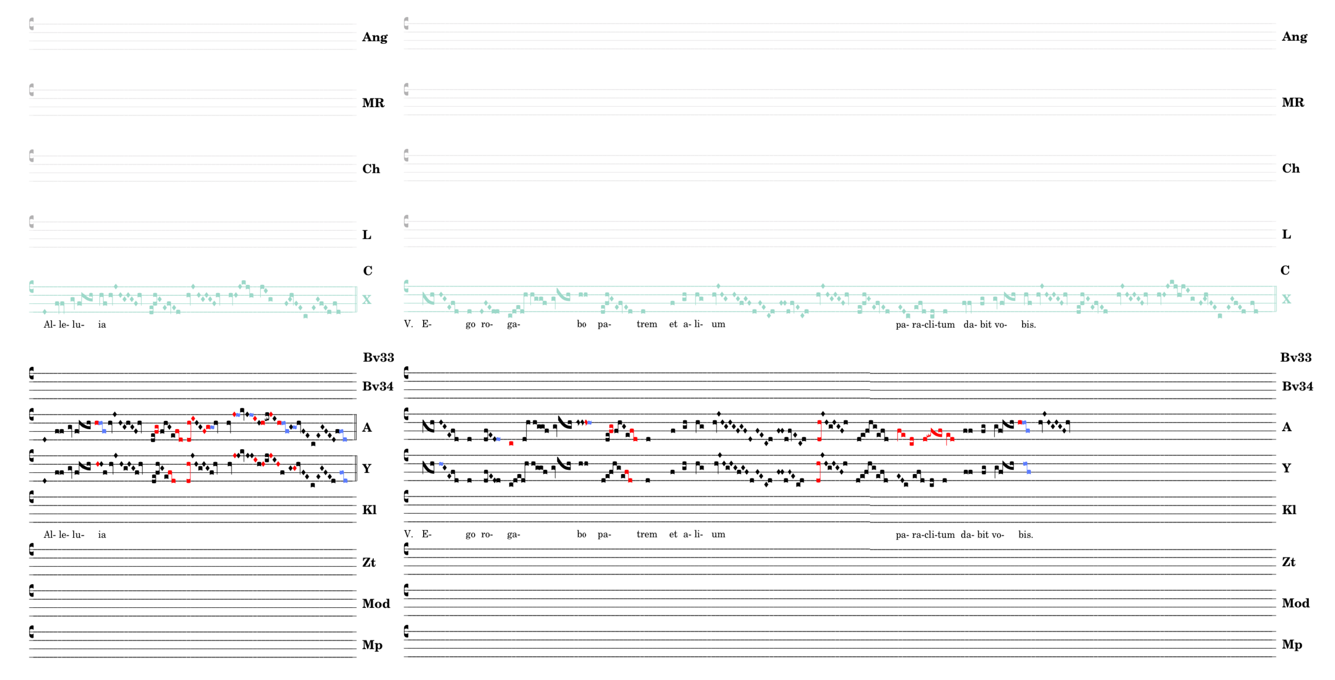
Task: Click the 'V.' verse marker below the Kl staff
Action: pyautogui.click(x=408, y=534)
